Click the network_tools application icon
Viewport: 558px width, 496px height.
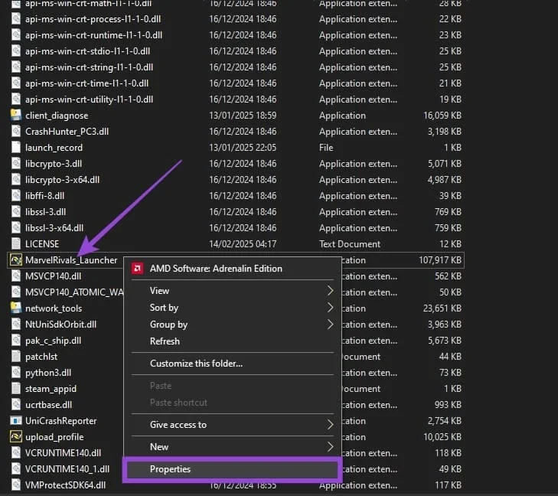[16, 308]
